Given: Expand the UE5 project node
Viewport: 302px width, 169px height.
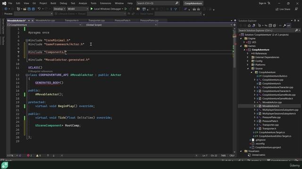Looking at the screenshot, I should (244, 42).
